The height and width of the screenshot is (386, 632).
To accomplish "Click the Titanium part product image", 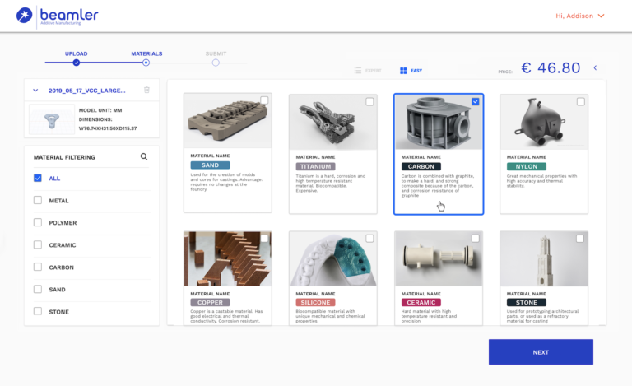I will pos(333,122).
